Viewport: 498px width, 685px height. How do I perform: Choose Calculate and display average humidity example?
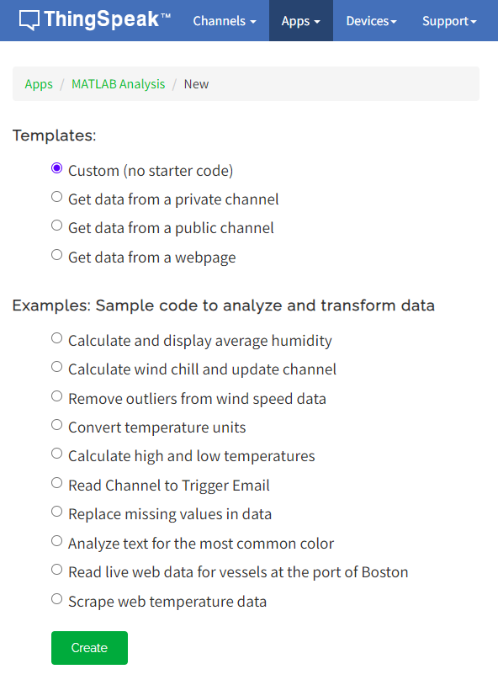pyautogui.click(x=57, y=338)
